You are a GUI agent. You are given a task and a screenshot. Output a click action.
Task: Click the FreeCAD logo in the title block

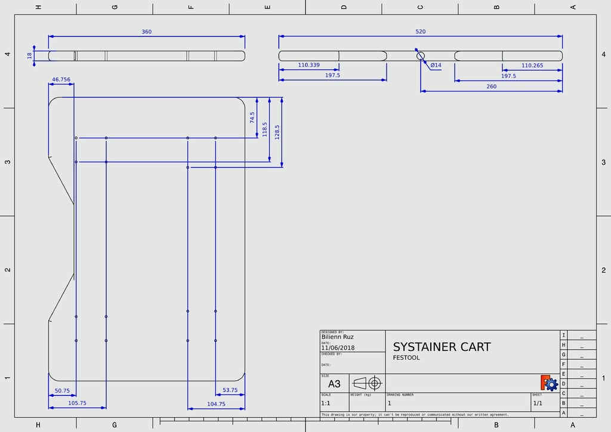point(549,383)
